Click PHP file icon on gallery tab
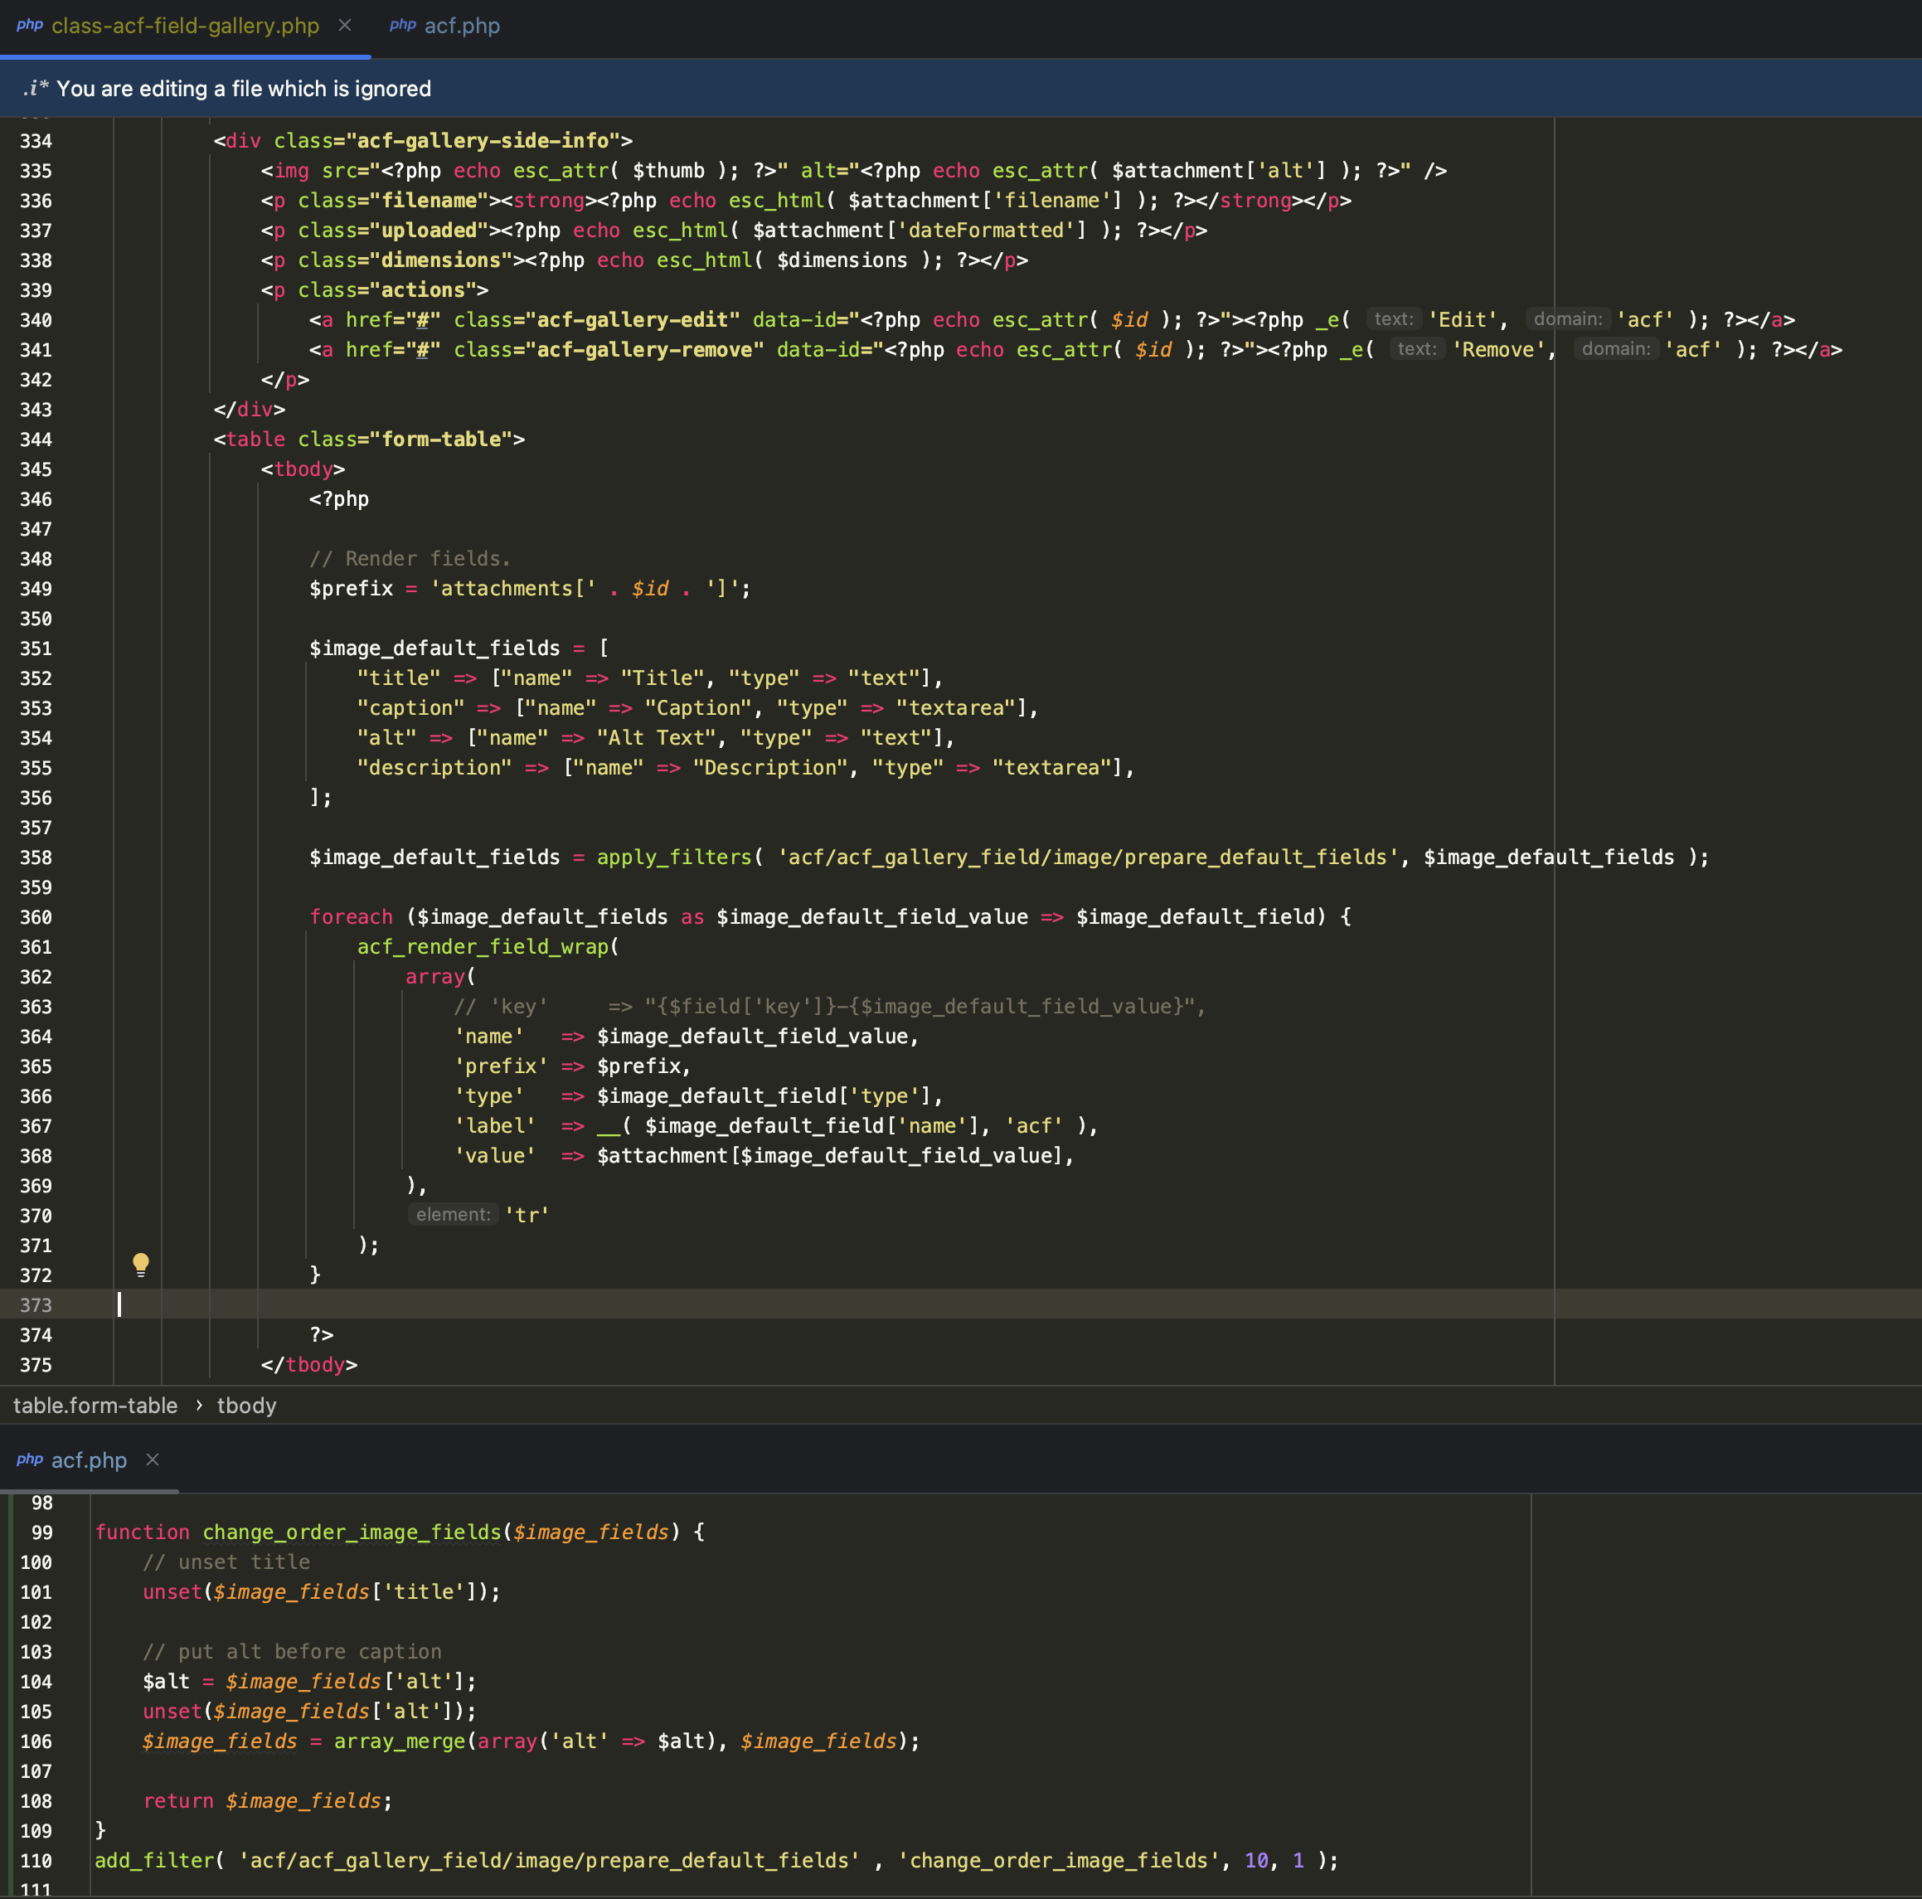This screenshot has width=1922, height=1899. click(30, 25)
